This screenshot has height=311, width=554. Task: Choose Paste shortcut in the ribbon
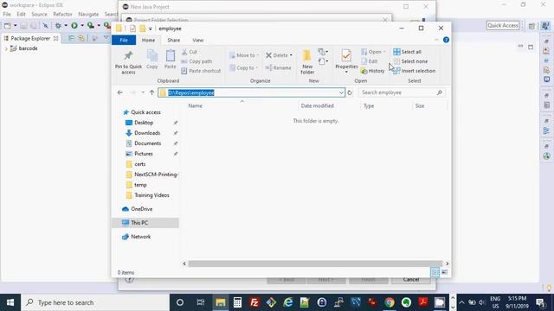[x=201, y=71]
